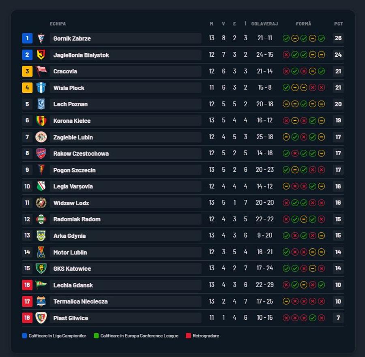Click the Jagiellonia Bialystok club logo
This screenshot has width=365, height=357.
pyautogui.click(x=41, y=55)
